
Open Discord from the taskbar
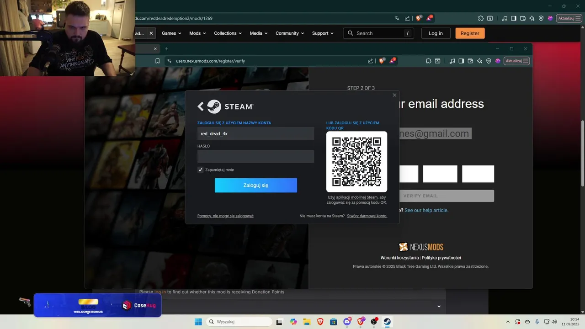click(347, 322)
